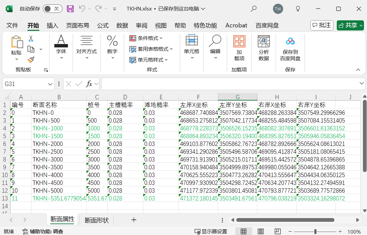Screen dimensions: 367x235
Task: Click the formula bar cancel X icon
Action: pos(69,84)
